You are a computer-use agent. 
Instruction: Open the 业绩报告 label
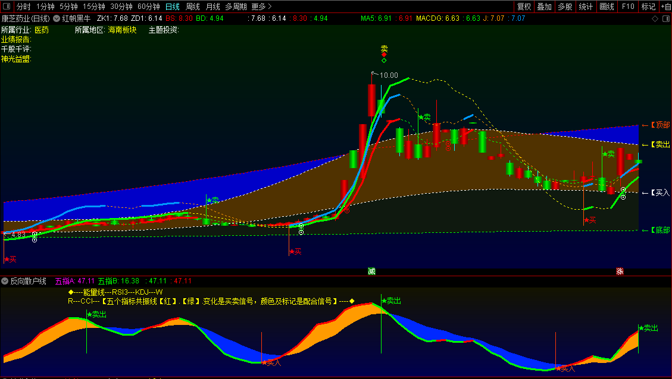click(x=16, y=39)
